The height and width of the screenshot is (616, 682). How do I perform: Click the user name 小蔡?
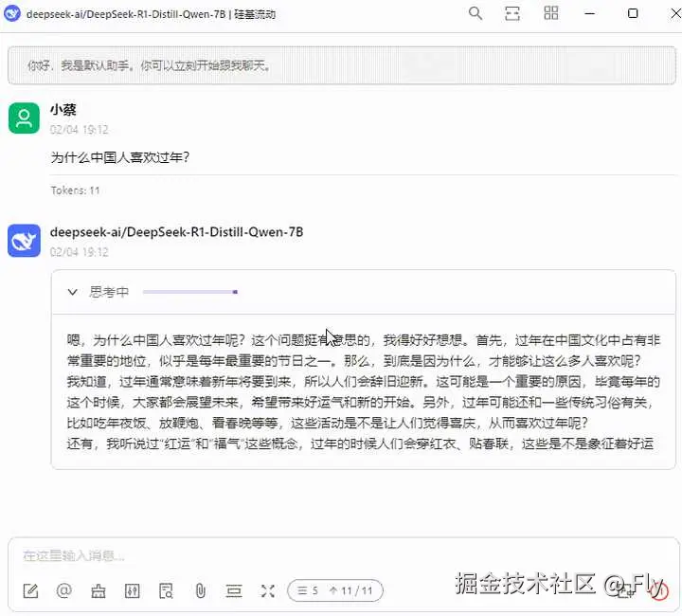63,109
